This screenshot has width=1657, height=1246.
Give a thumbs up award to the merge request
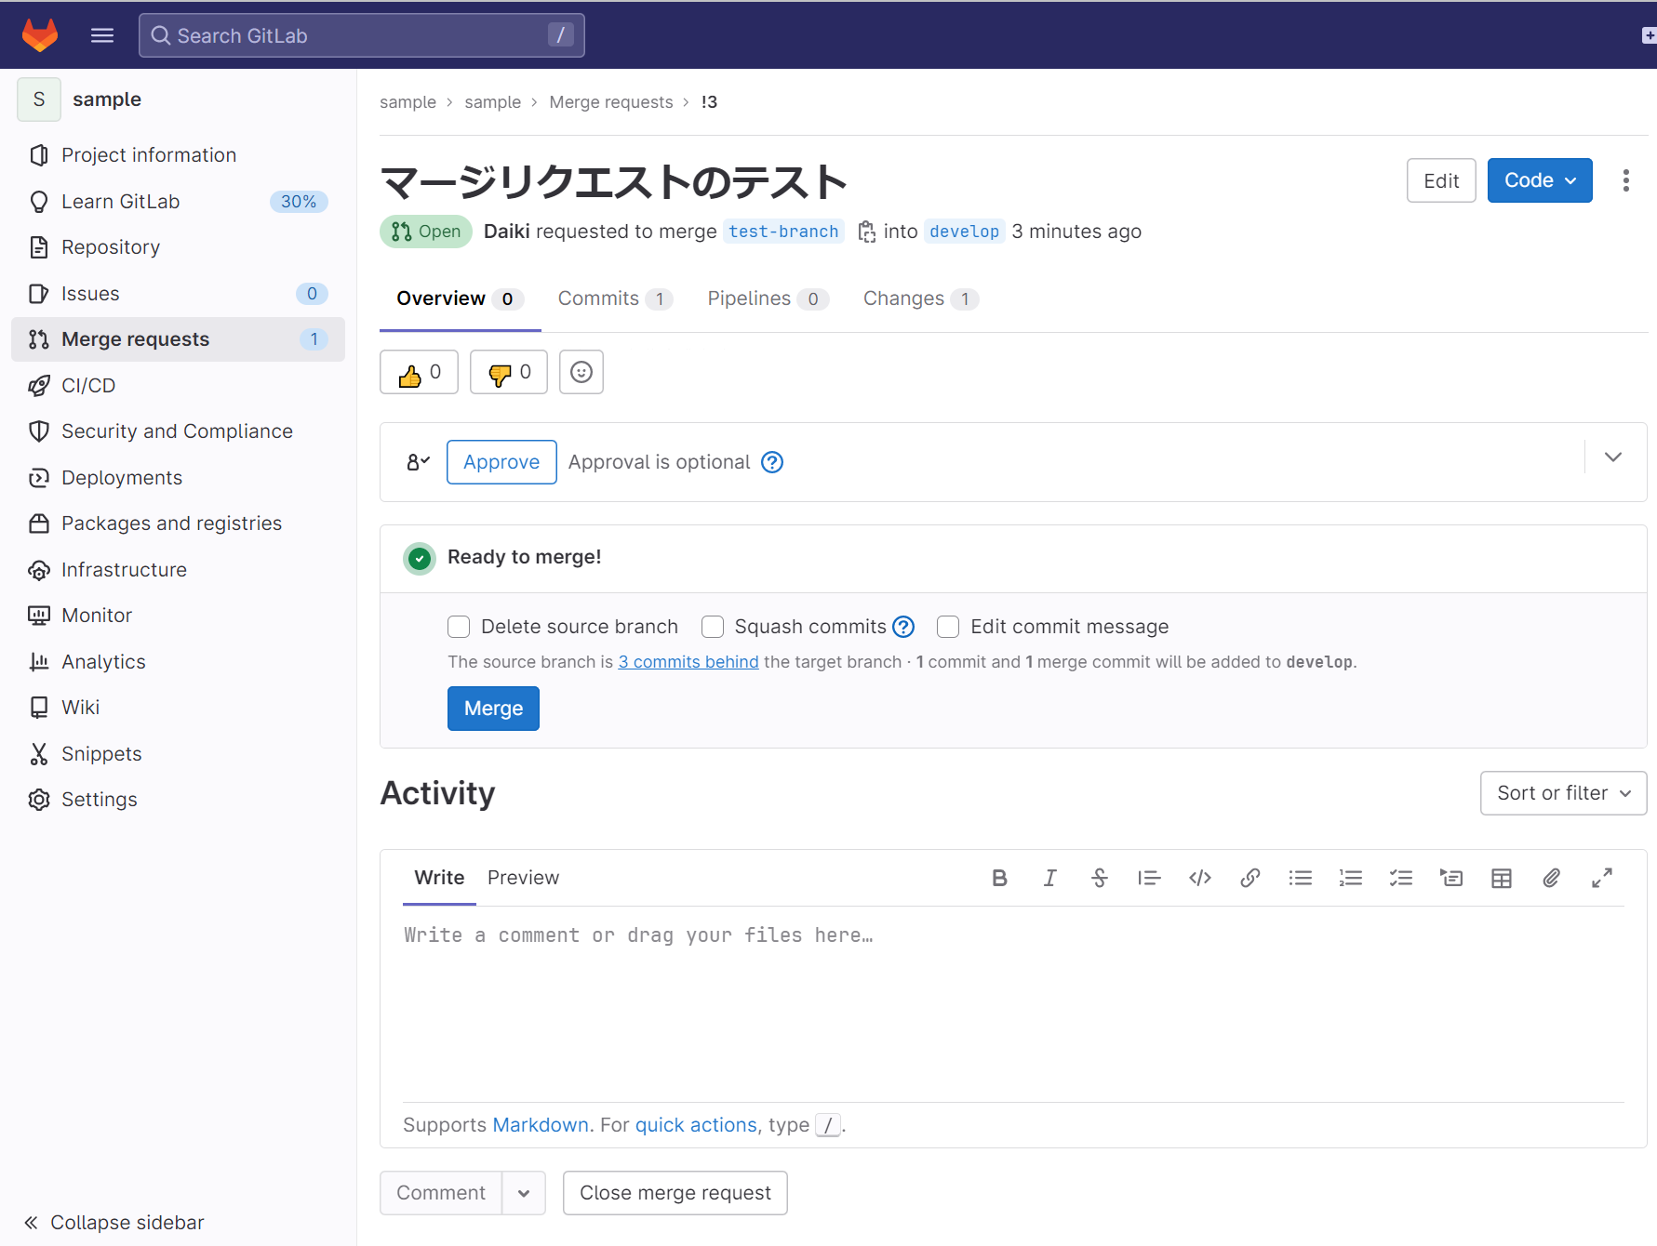pos(418,371)
